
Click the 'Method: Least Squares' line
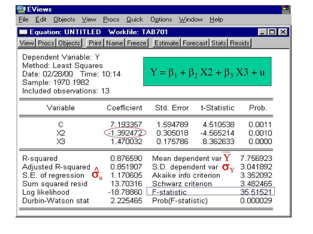[62, 66]
